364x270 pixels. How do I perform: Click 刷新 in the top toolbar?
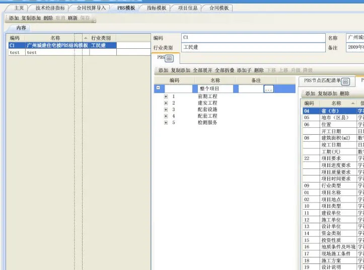(72, 18)
